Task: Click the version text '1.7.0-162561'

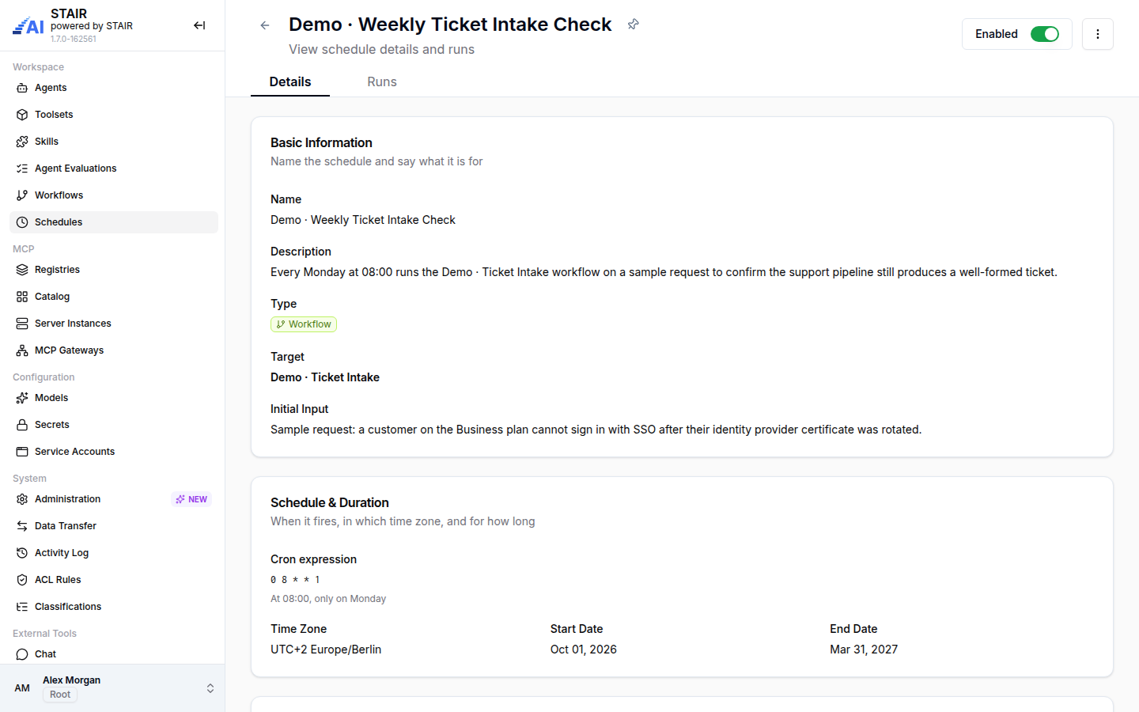Action: pos(74,39)
